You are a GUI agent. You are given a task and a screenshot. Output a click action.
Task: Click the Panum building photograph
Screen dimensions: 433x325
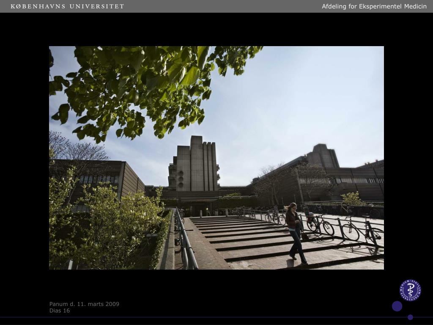(216, 158)
